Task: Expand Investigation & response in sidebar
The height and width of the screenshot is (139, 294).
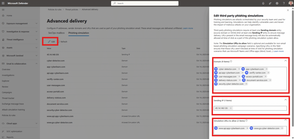Action: (x=36, y=32)
